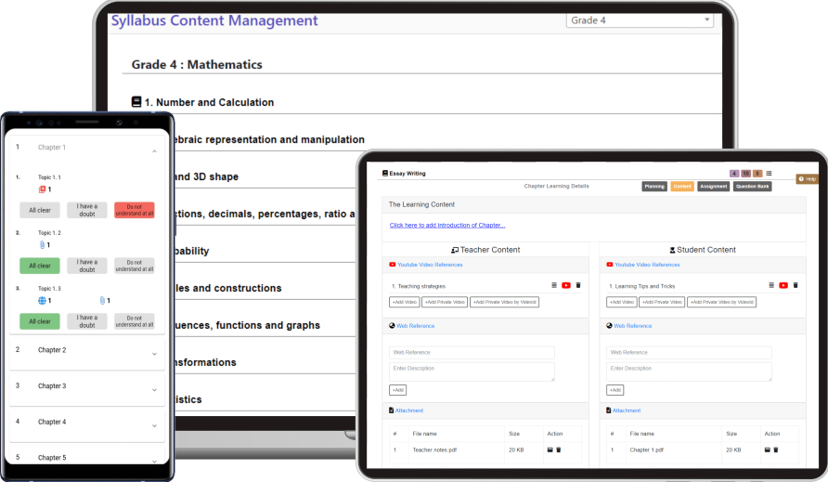Mark Topic 1.3 as All clear
Screen dimensions: 828x482
pos(40,321)
